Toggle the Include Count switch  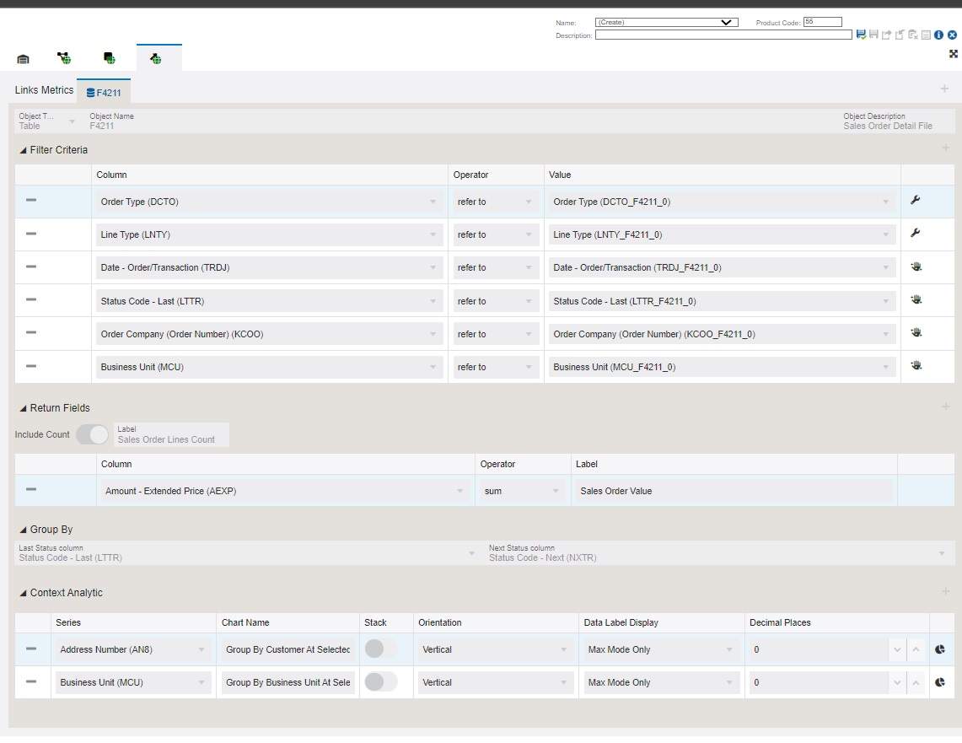click(93, 434)
